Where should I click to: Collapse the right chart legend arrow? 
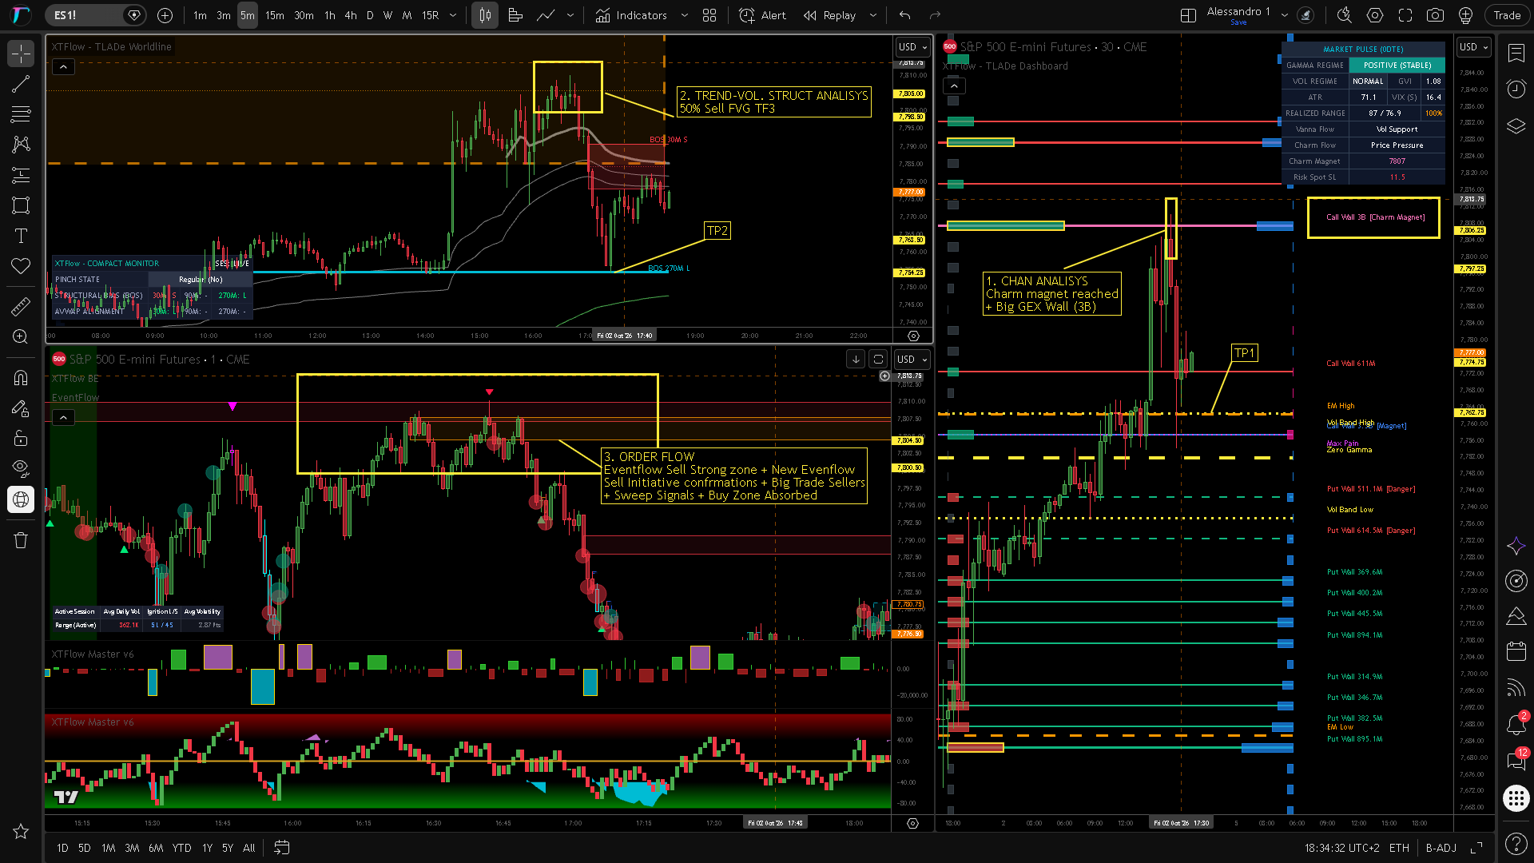pos(955,86)
